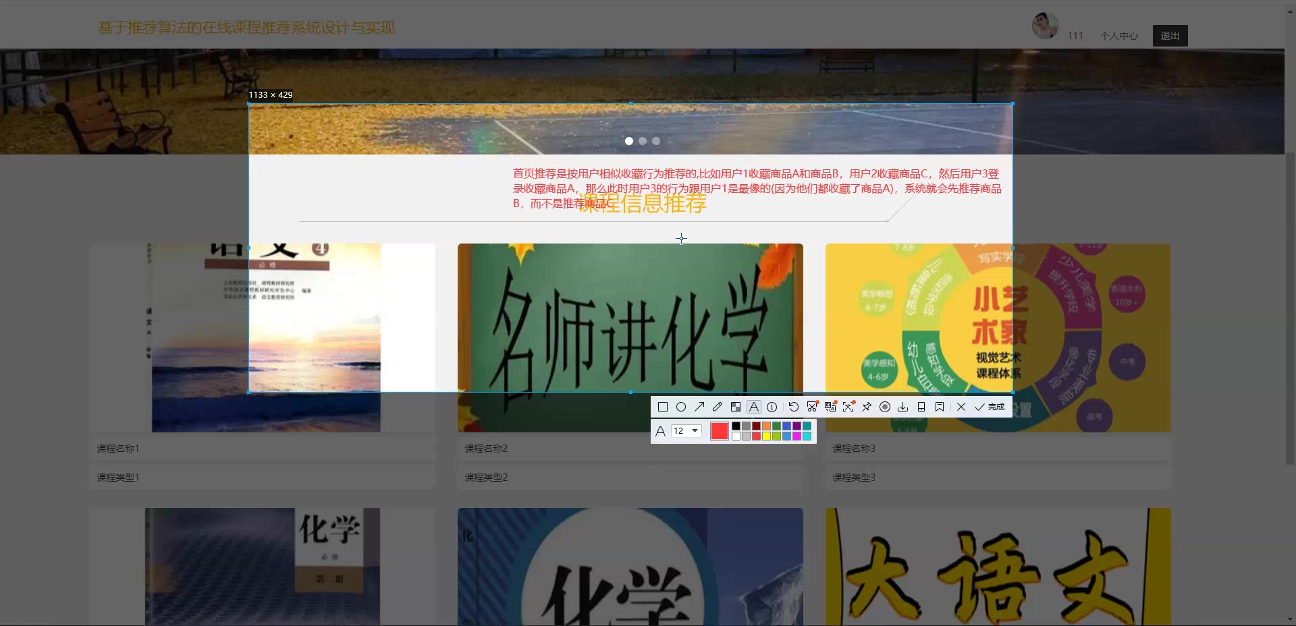Click the 课程类型3 label
Viewport: 1296px width, 626px height.
point(854,478)
